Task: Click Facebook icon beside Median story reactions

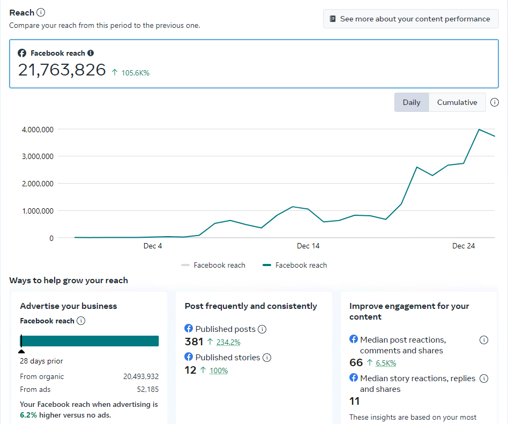Action: (x=354, y=377)
